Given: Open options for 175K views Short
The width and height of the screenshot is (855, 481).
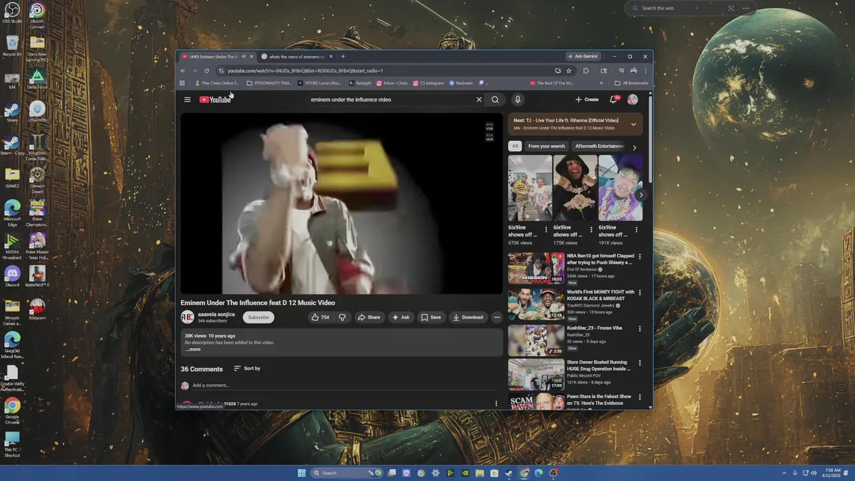Looking at the screenshot, I should (591, 230).
